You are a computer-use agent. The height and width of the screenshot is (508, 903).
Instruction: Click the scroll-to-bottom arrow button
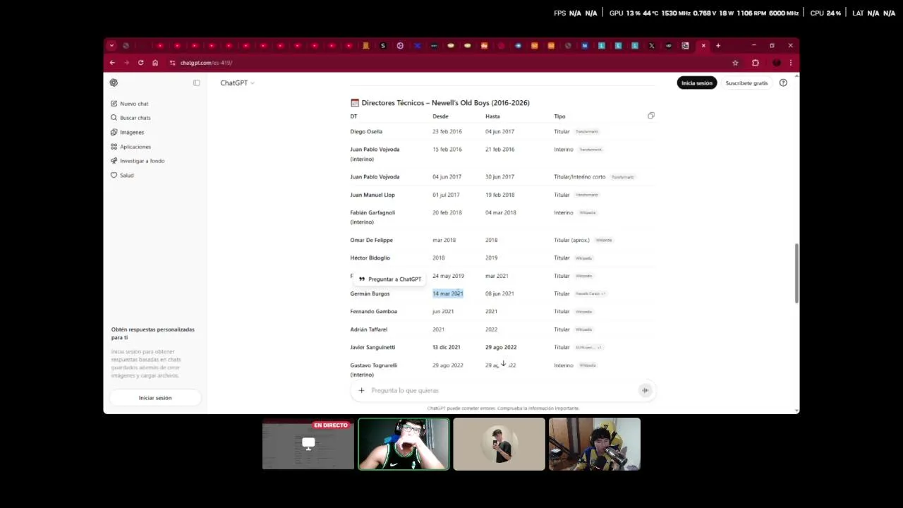point(503,364)
